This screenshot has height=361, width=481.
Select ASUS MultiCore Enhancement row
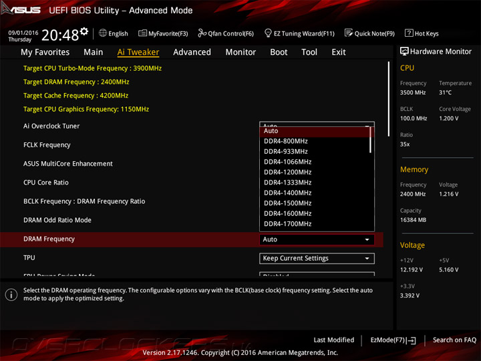click(68, 164)
